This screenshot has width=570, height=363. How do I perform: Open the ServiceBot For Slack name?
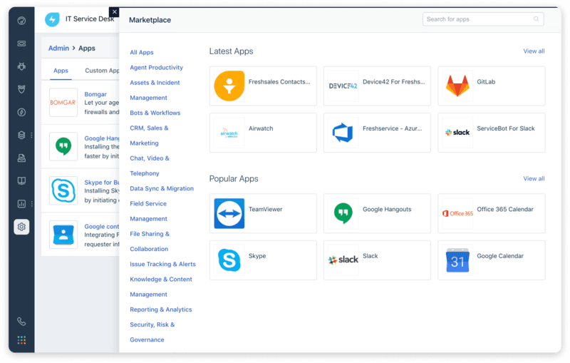pos(506,128)
